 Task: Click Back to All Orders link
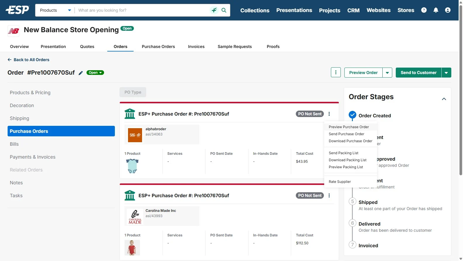32,60
